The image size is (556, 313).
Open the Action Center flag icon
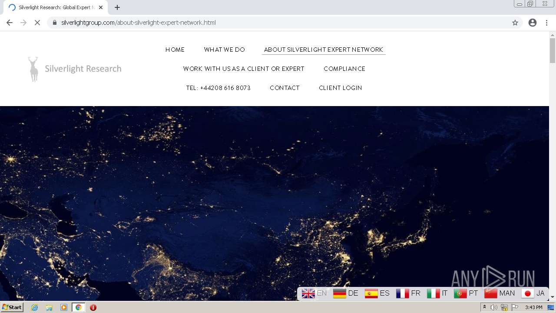coord(515,307)
